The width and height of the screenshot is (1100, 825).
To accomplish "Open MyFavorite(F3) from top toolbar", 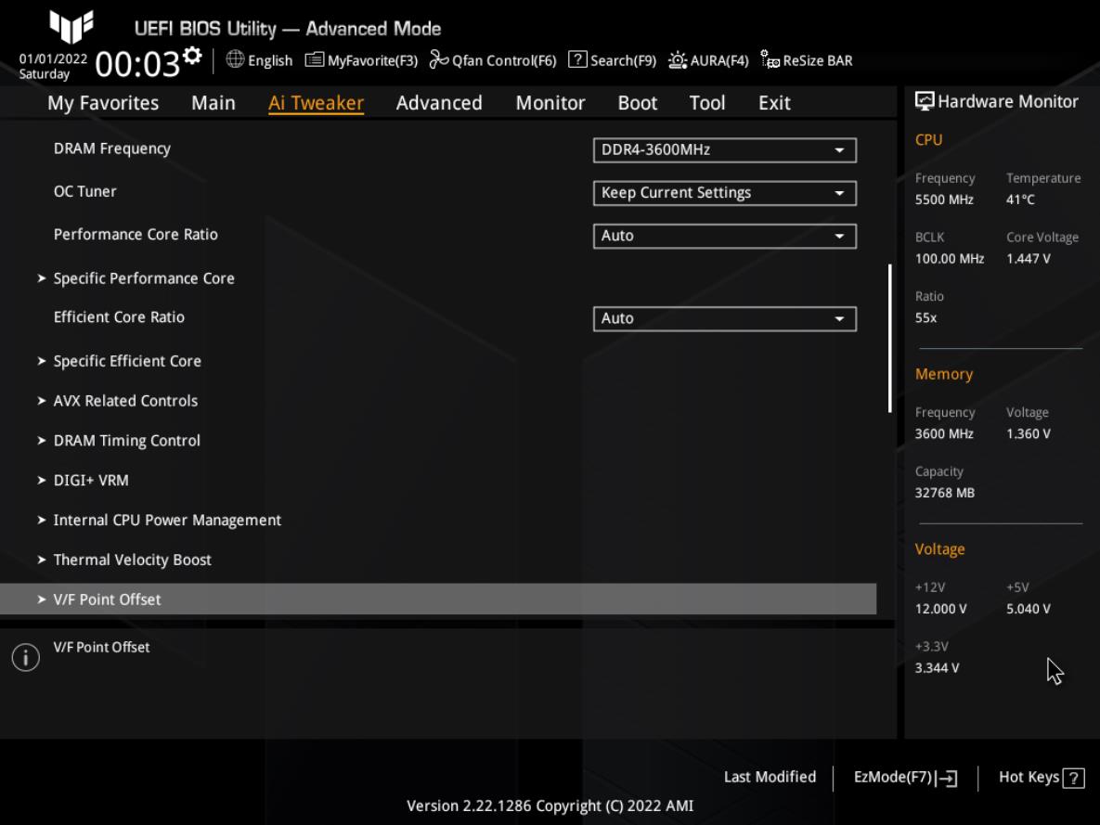I will pos(361,60).
